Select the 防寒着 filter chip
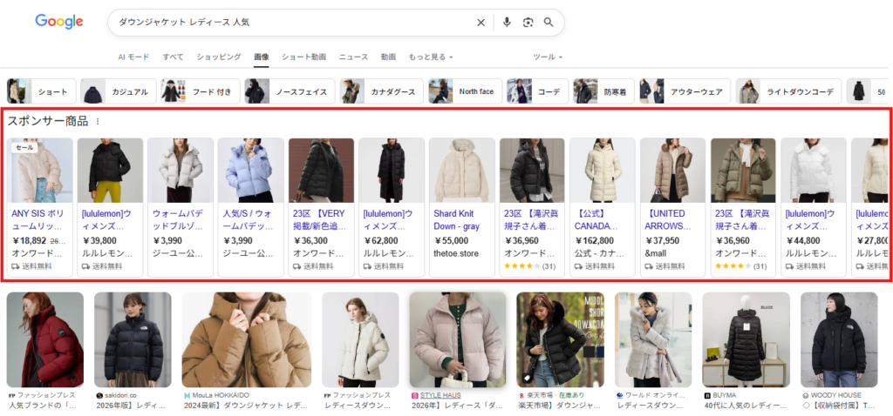 coord(603,91)
